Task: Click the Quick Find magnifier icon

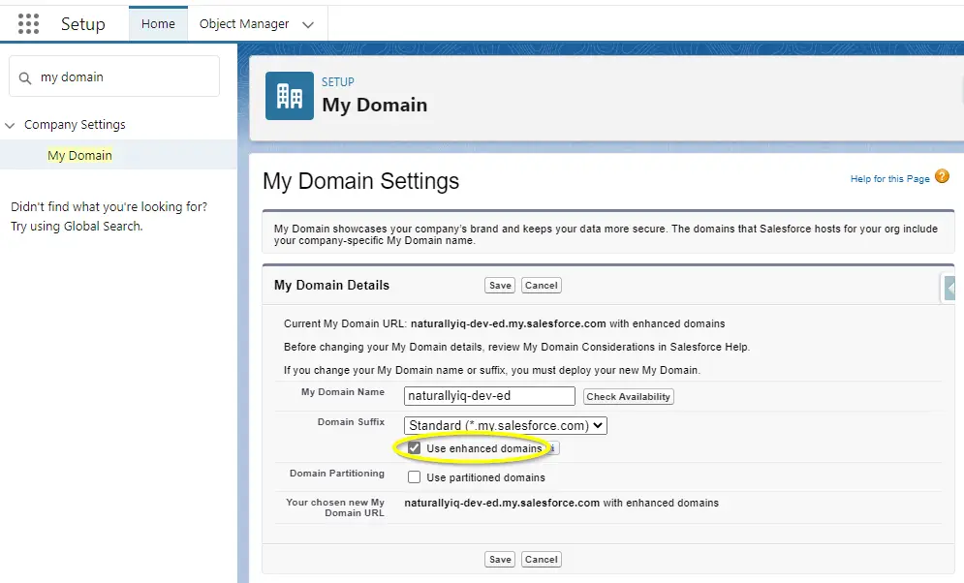Action: click(x=25, y=77)
